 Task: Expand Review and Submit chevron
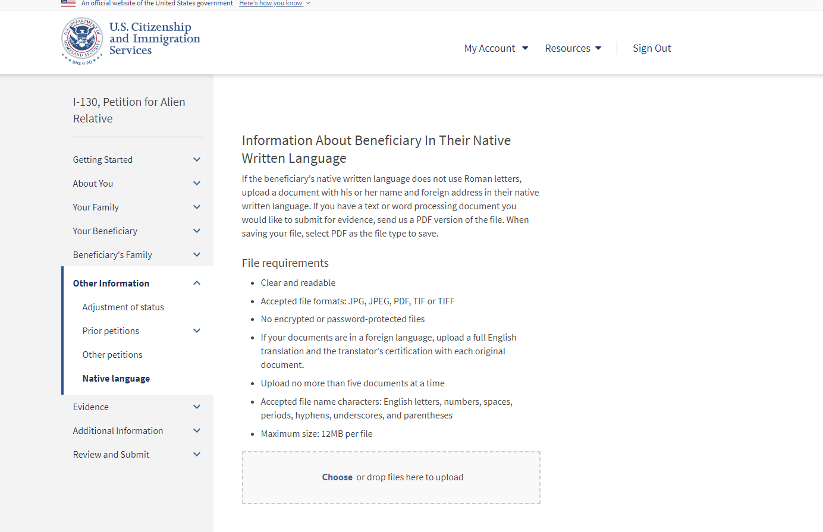(x=197, y=454)
